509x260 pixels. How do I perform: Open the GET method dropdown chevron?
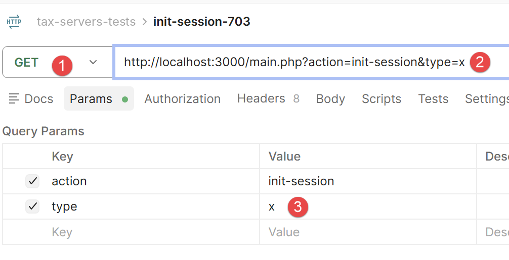93,62
